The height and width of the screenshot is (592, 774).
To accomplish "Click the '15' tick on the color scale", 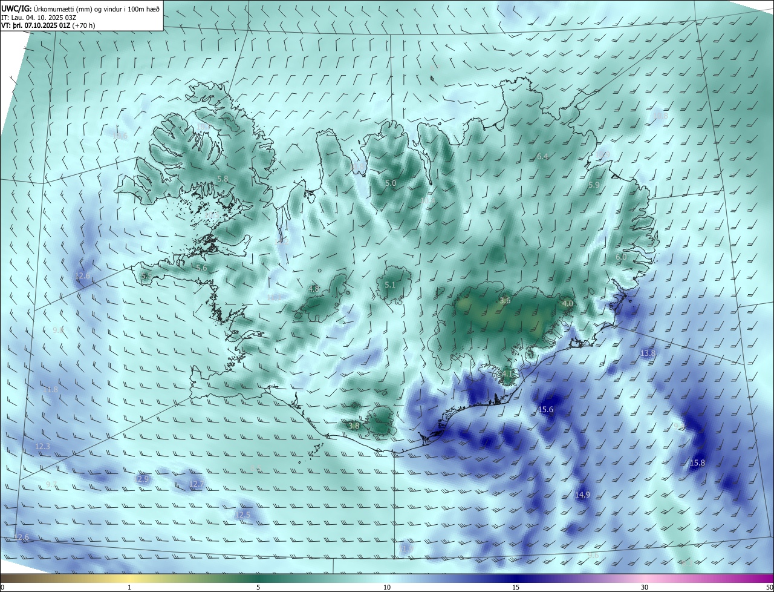I will (516, 588).
